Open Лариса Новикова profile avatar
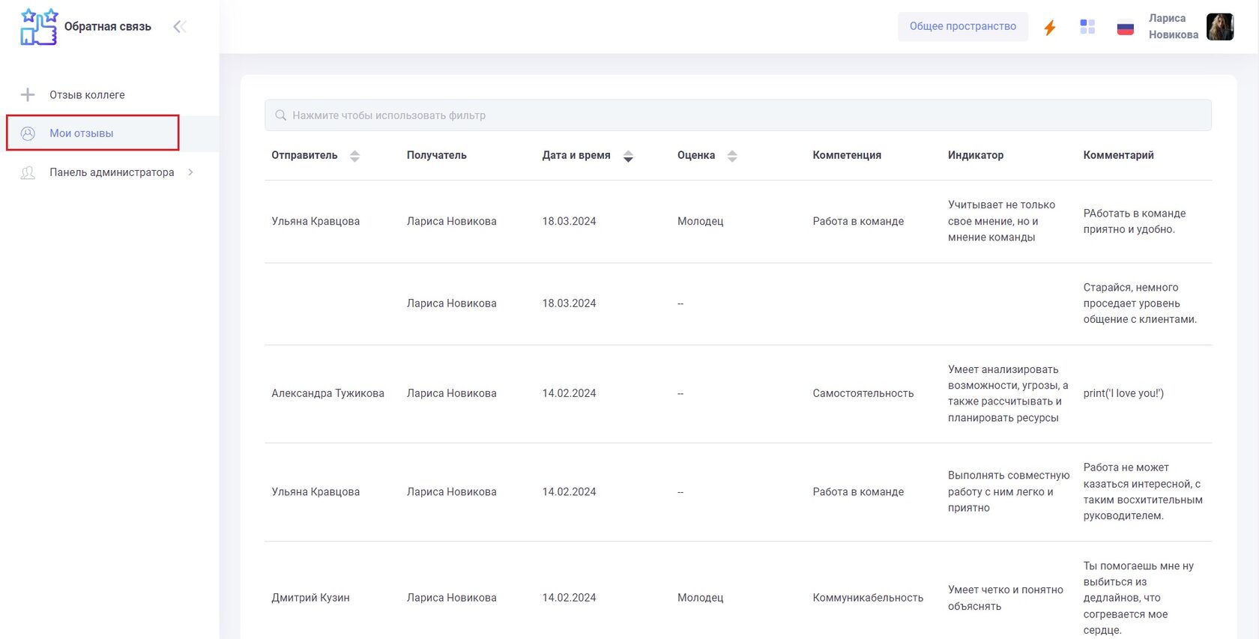This screenshot has height=639, width=1259. (x=1220, y=27)
